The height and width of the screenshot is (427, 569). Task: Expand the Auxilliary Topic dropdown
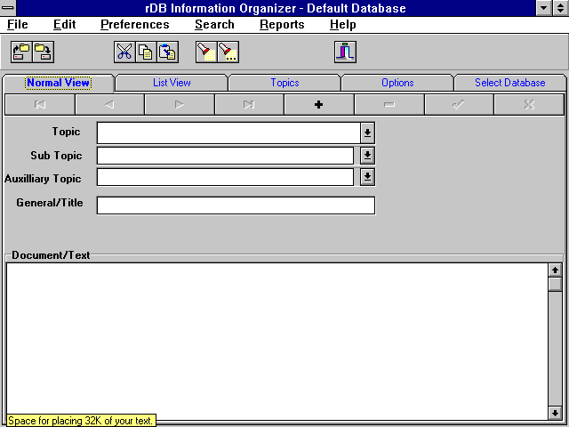click(x=367, y=177)
